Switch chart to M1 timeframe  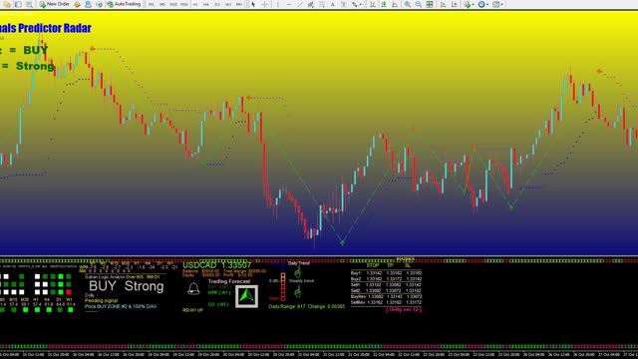tap(151, 4)
